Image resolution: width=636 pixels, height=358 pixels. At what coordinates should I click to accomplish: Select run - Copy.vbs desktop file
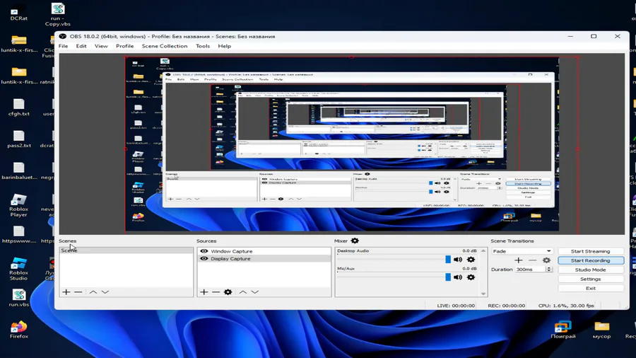(58, 15)
